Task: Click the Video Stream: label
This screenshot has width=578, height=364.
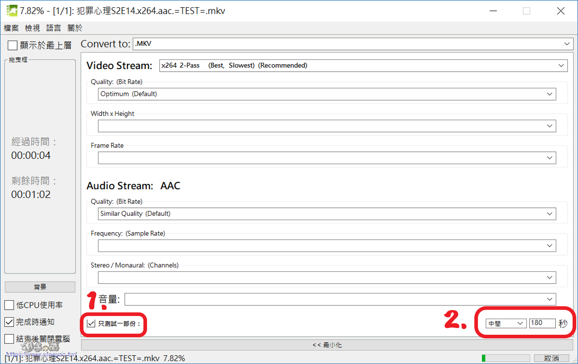Action: [120, 66]
